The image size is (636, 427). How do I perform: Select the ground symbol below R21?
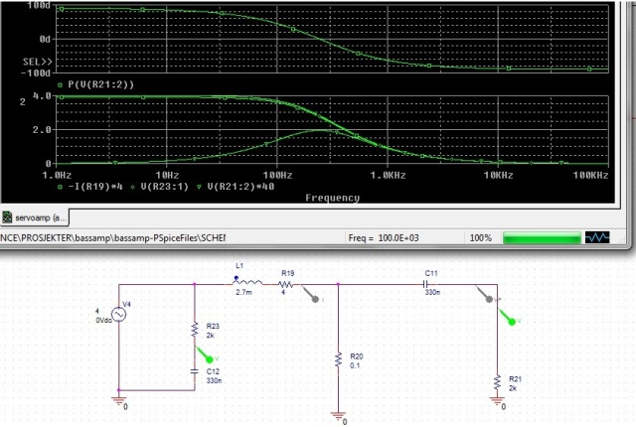pyautogui.click(x=497, y=401)
